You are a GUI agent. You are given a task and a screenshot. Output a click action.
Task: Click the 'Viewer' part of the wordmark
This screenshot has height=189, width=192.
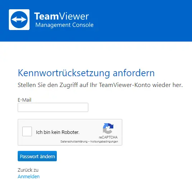[x=74, y=16]
